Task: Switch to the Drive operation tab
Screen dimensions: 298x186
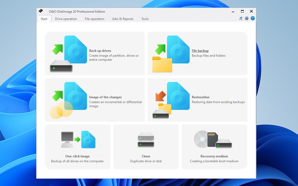Action: 66,19
